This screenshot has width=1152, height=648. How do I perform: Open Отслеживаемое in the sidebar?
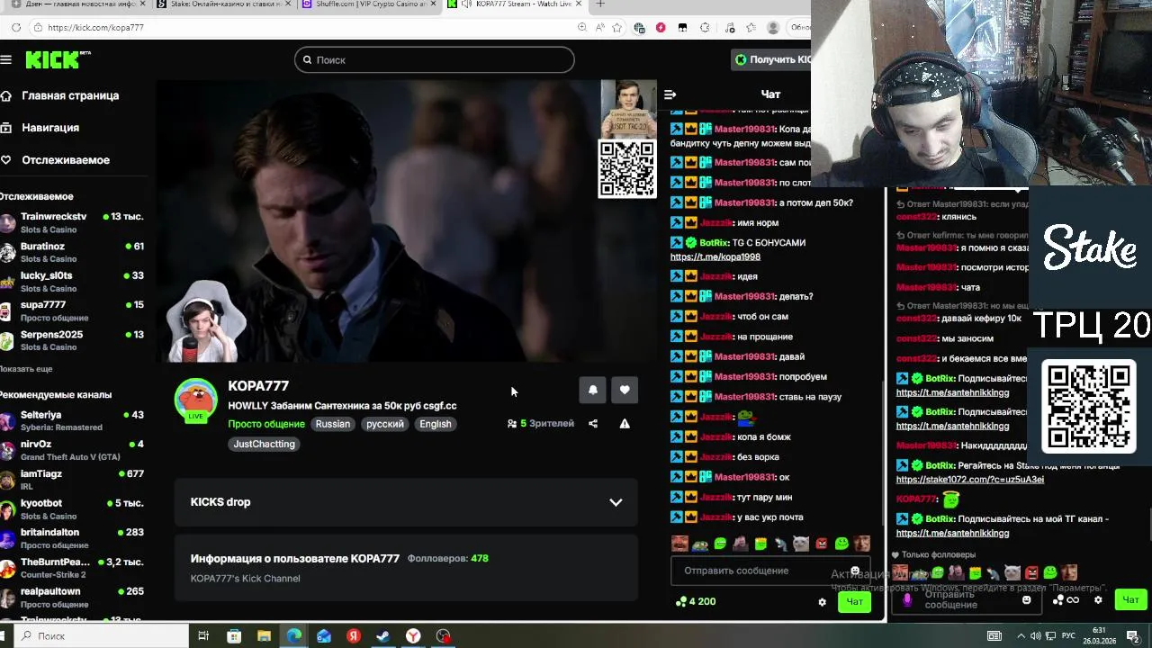66,160
